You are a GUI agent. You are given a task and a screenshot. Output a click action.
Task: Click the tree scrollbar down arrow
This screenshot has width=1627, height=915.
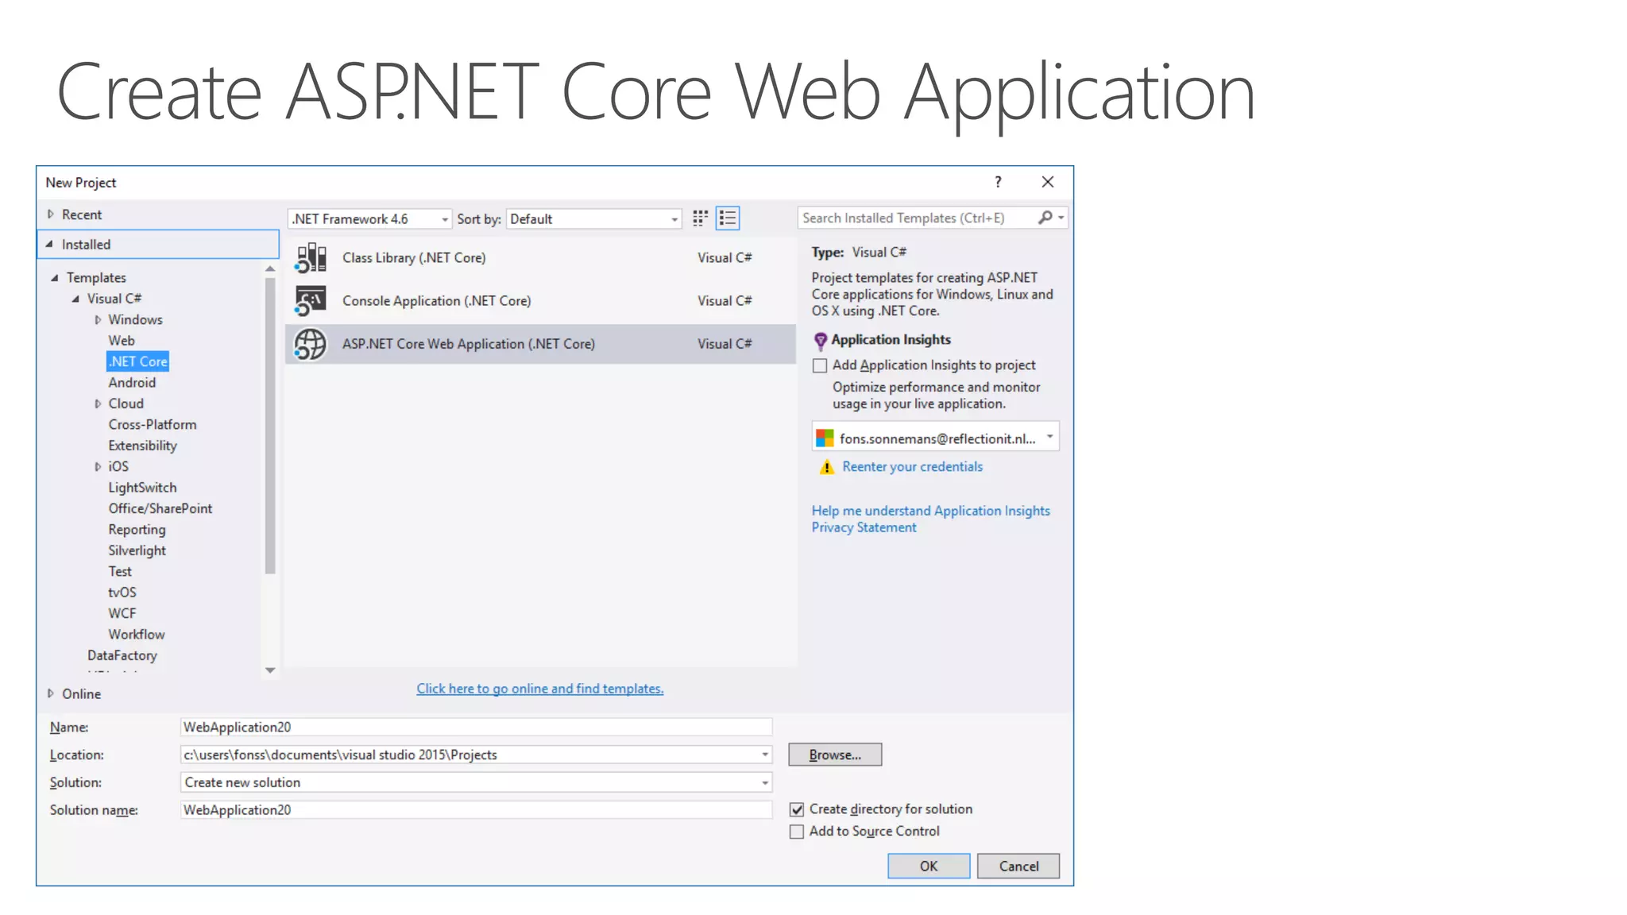click(270, 670)
